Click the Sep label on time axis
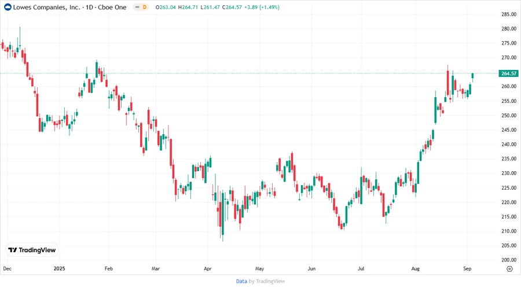Image resolution: width=521 pixels, height=288 pixels. (467, 268)
